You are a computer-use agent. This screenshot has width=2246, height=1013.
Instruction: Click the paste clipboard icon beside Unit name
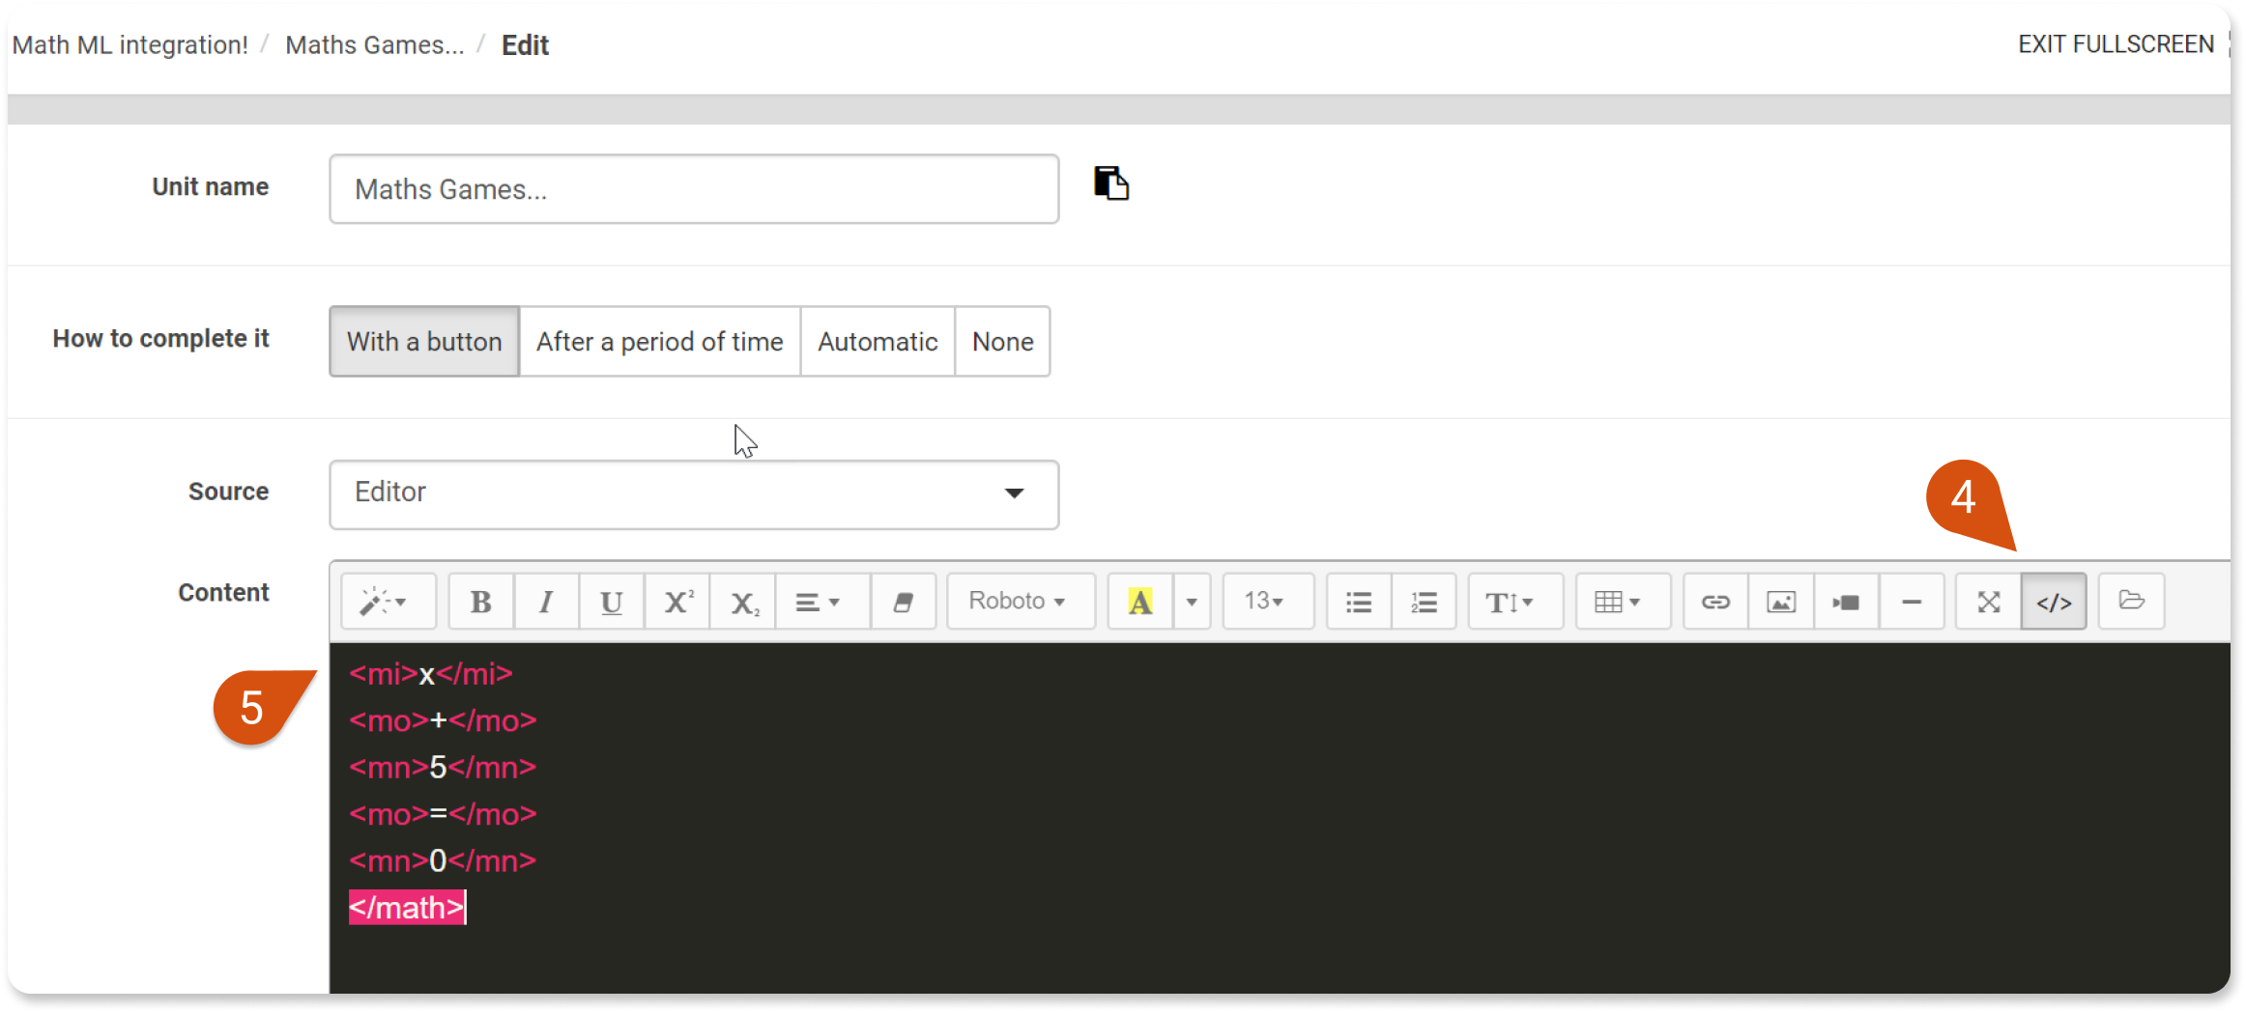point(1110,183)
